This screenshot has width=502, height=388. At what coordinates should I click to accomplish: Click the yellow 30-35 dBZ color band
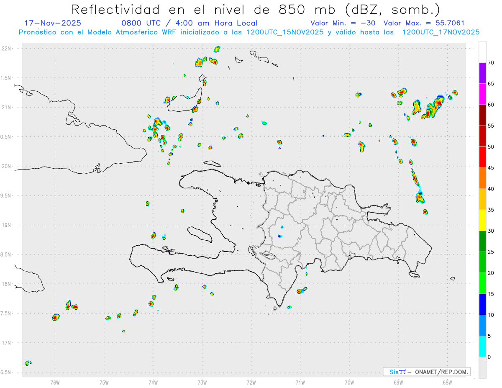click(482, 220)
